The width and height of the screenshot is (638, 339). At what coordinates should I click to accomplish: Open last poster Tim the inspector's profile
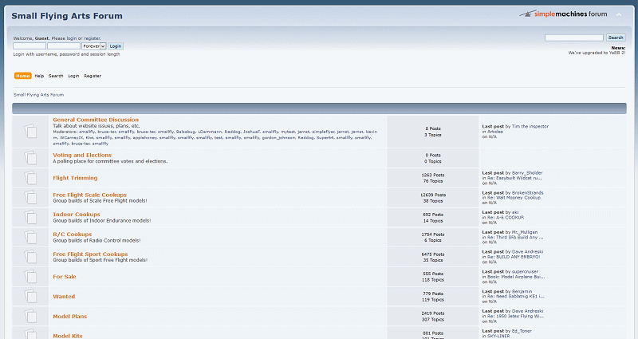tap(530, 127)
